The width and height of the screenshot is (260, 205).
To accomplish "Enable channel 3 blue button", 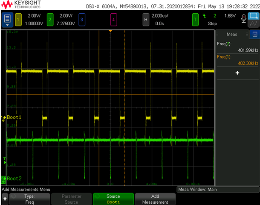I will tap(82, 20).
